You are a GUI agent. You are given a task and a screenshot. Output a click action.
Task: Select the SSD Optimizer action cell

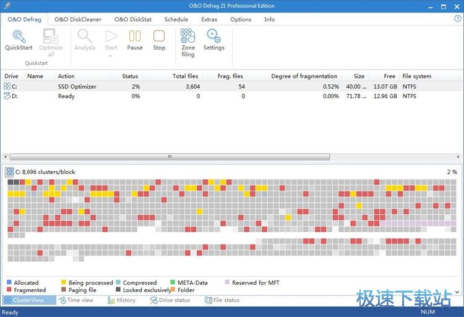click(77, 87)
